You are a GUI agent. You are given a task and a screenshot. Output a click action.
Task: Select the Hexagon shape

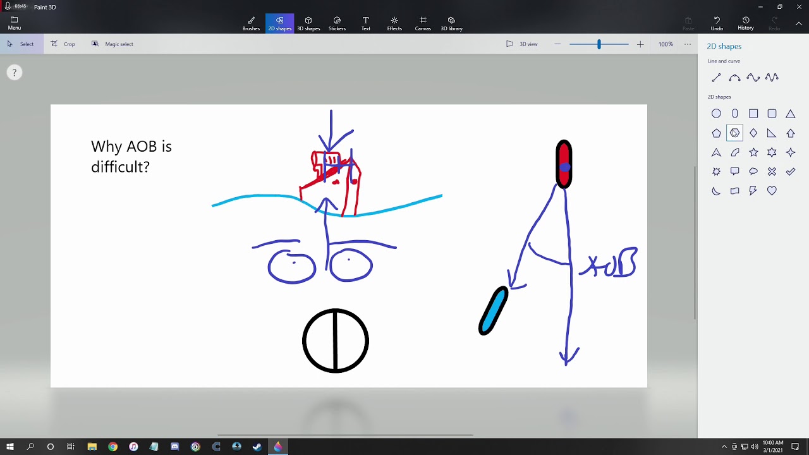pyautogui.click(x=734, y=133)
